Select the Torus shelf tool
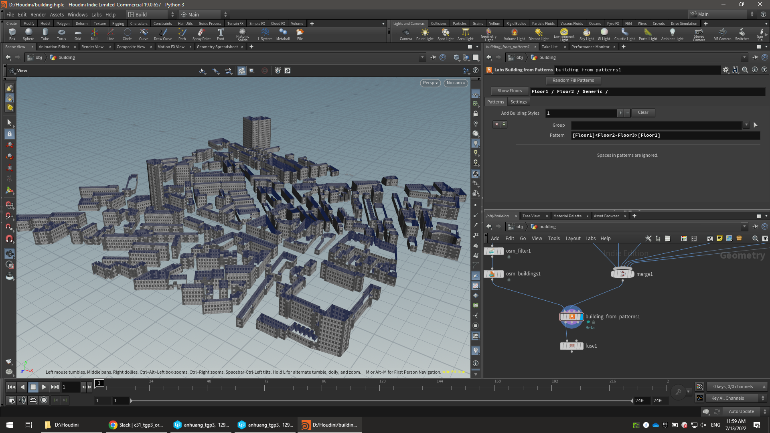 click(61, 34)
